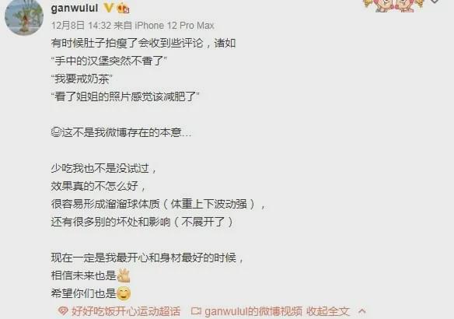Open the post timestamp 12月8日 14:32
Viewport: 454px width, 319px height.
point(81,26)
